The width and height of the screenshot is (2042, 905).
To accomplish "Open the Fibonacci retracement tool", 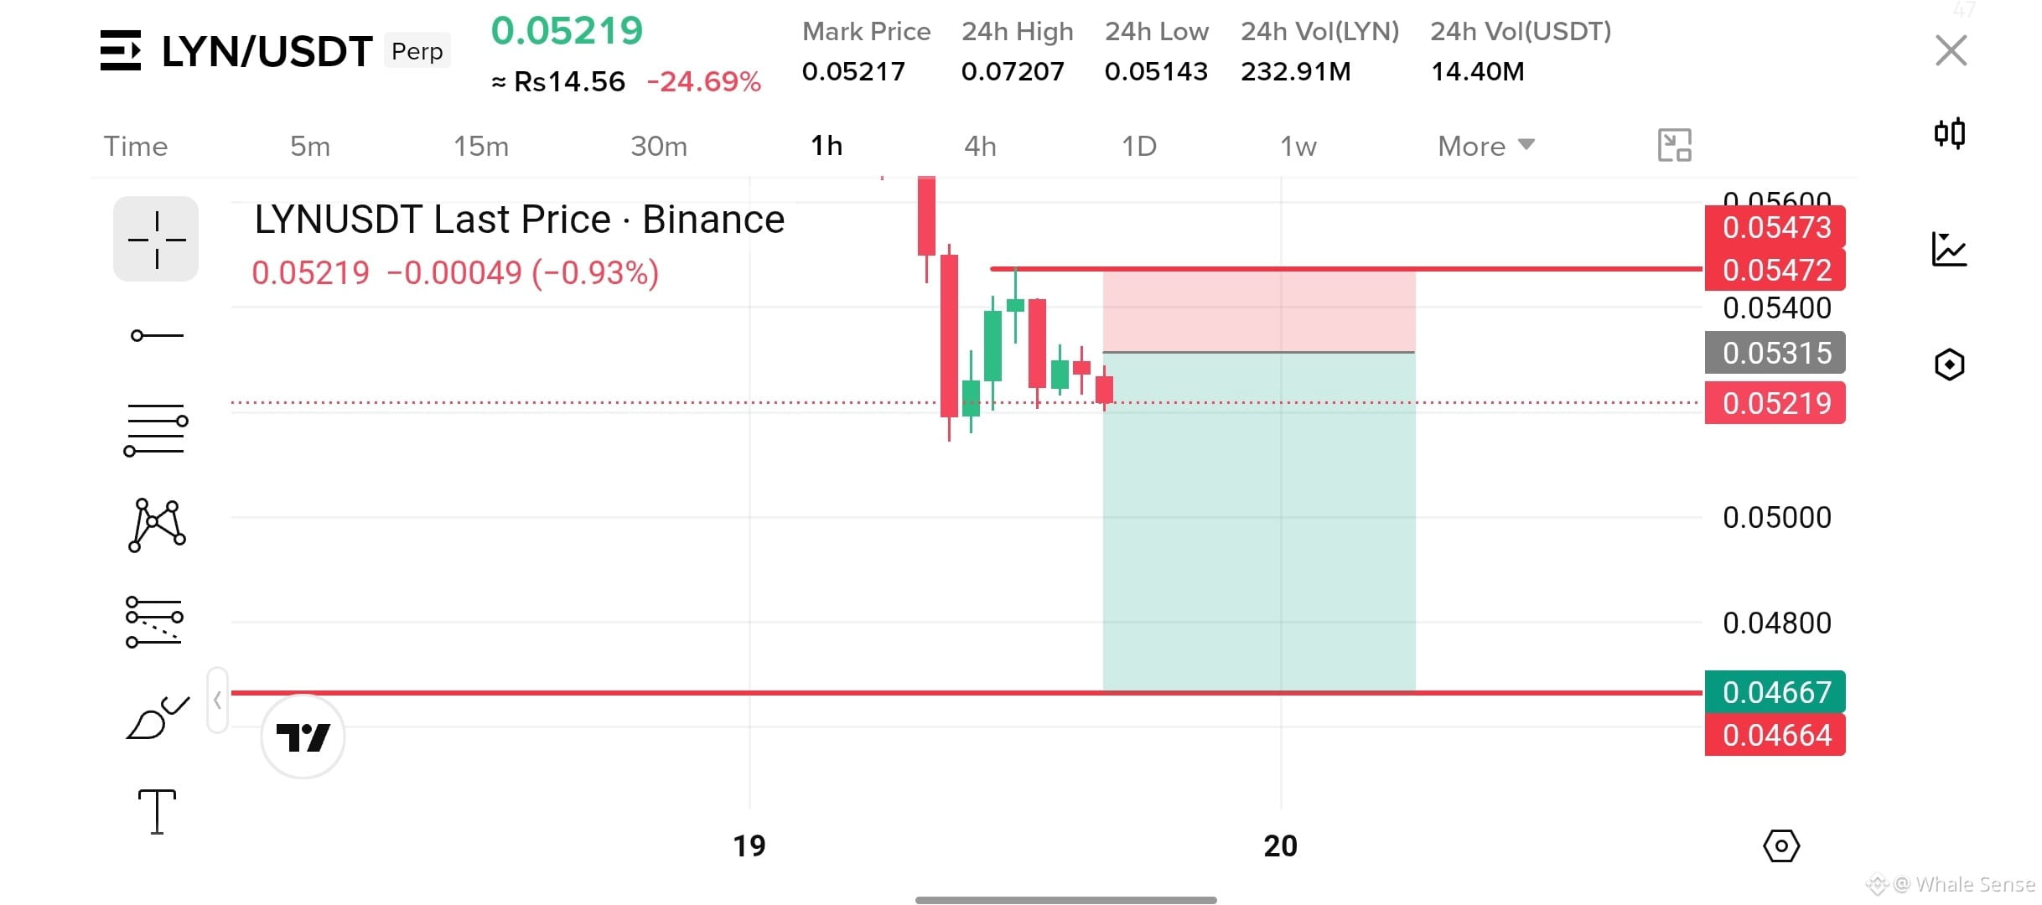I will pyautogui.click(x=156, y=430).
